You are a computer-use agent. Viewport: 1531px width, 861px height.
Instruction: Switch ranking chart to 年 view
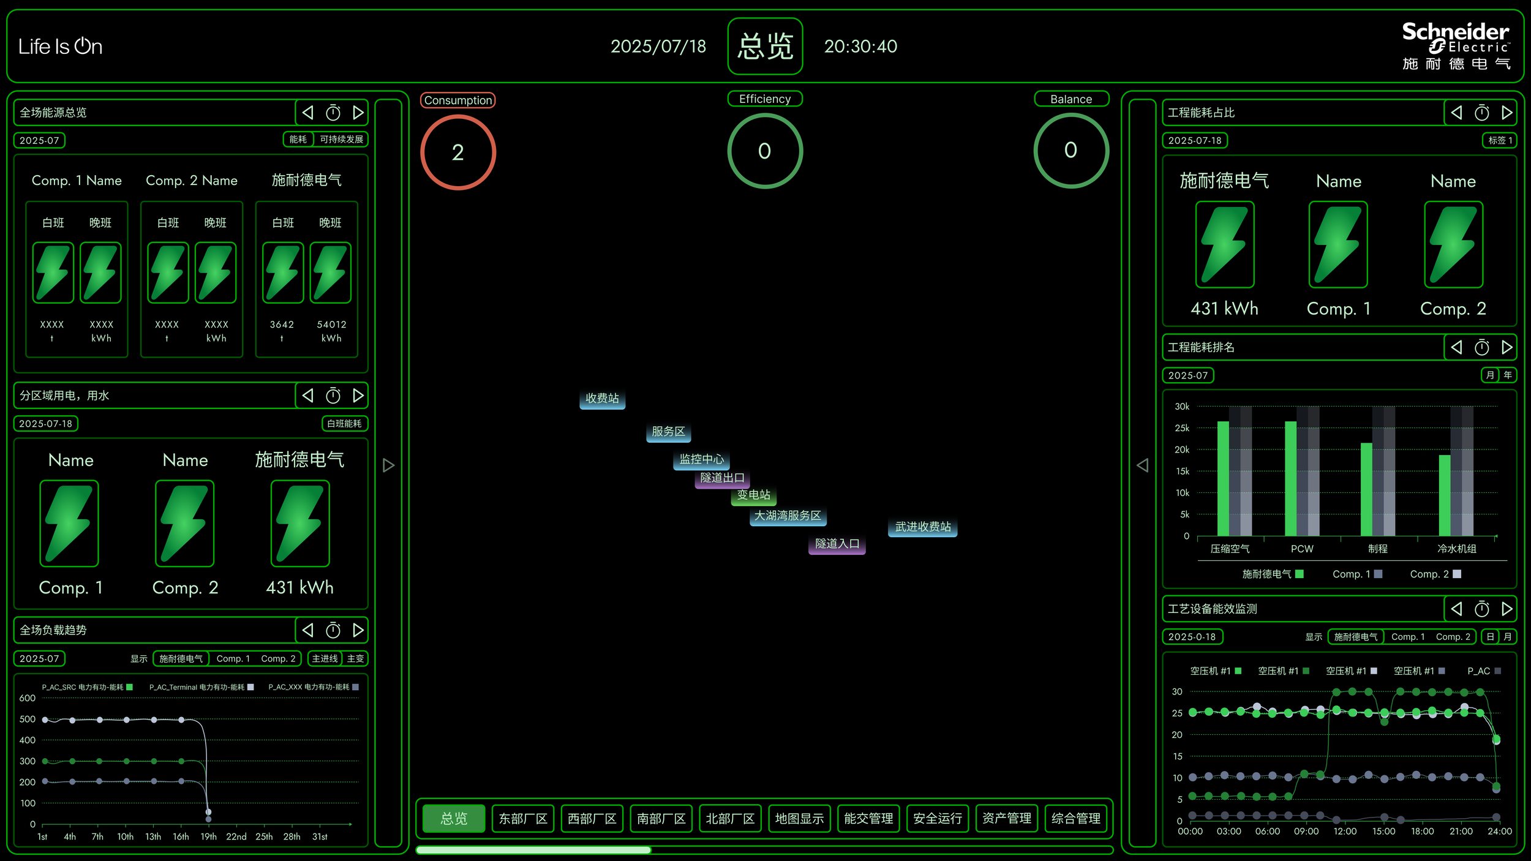pyautogui.click(x=1508, y=375)
